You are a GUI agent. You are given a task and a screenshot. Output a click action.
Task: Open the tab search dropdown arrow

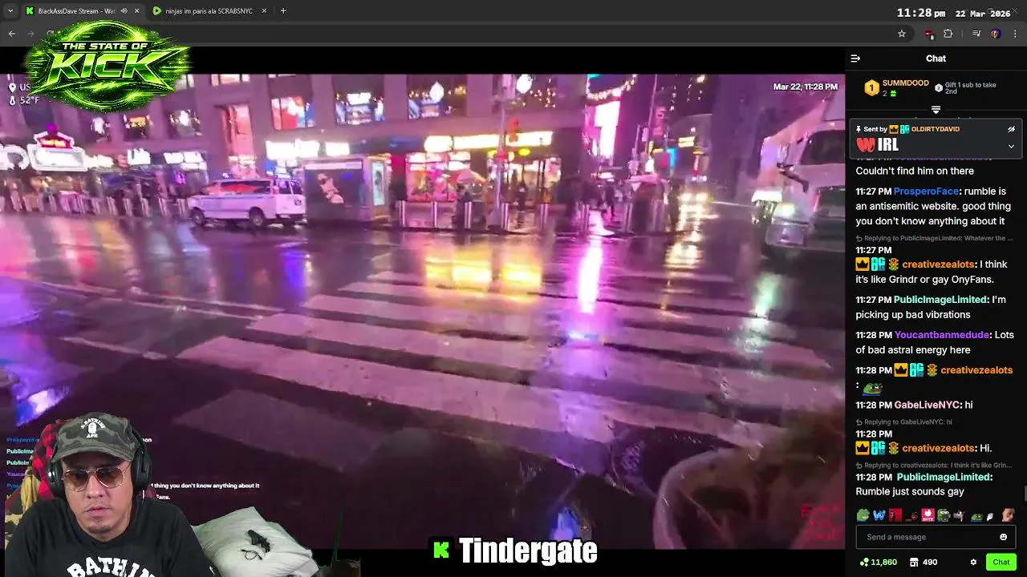[x=10, y=11]
